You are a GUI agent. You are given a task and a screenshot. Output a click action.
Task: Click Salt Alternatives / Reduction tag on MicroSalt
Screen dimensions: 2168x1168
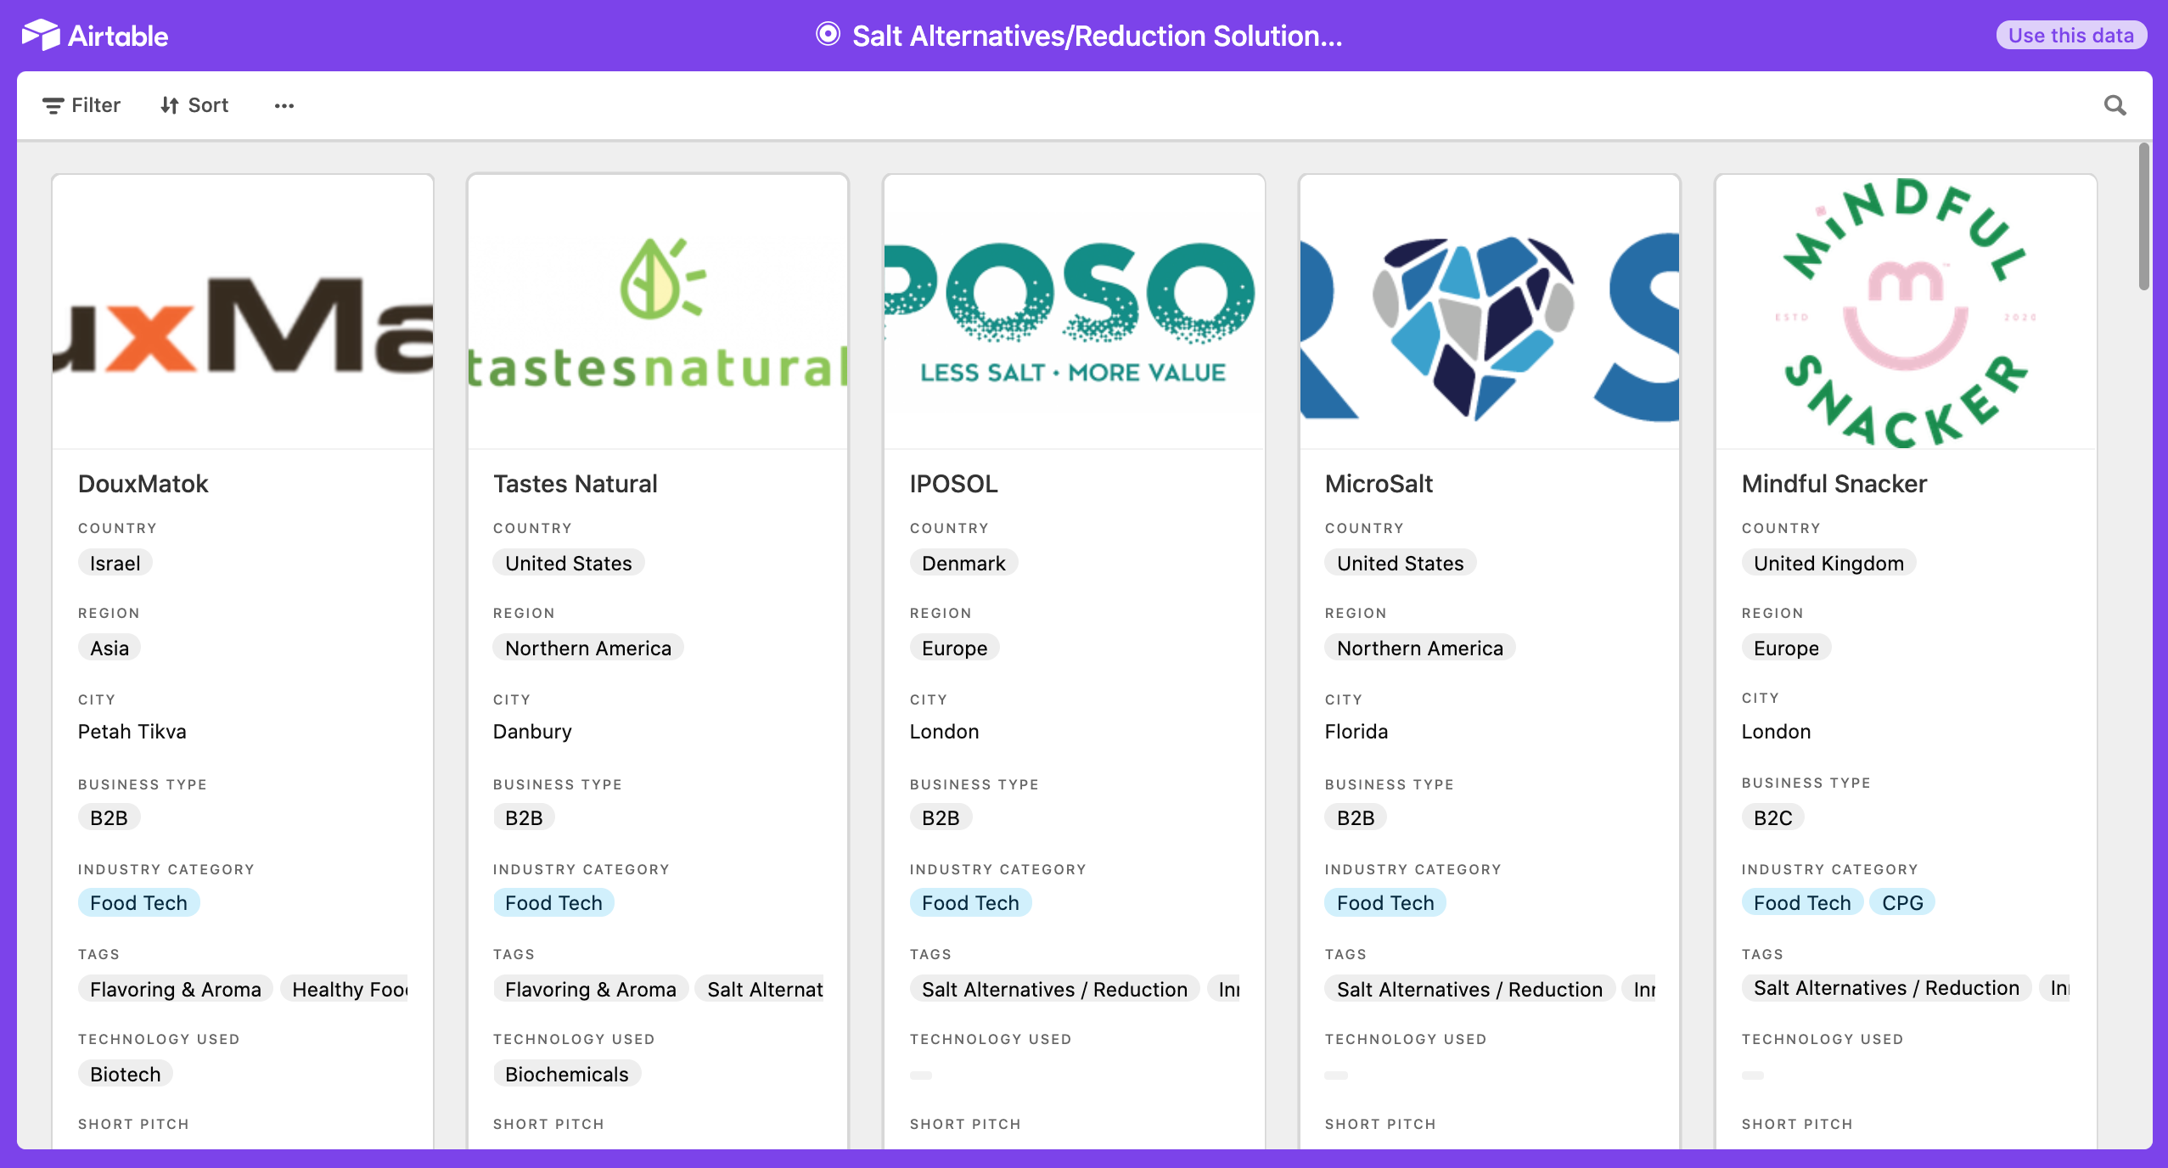[1469, 989]
